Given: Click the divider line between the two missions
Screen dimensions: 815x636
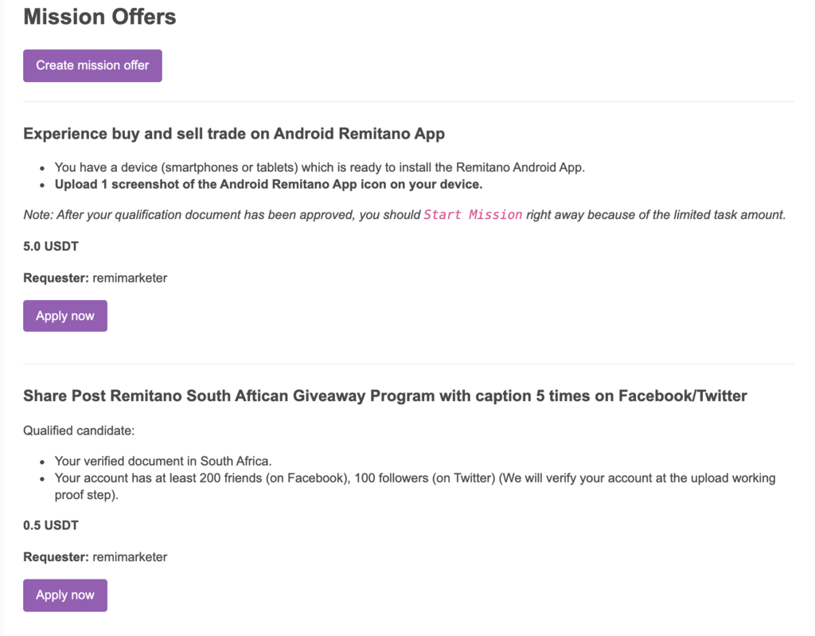Looking at the screenshot, I should [408, 364].
